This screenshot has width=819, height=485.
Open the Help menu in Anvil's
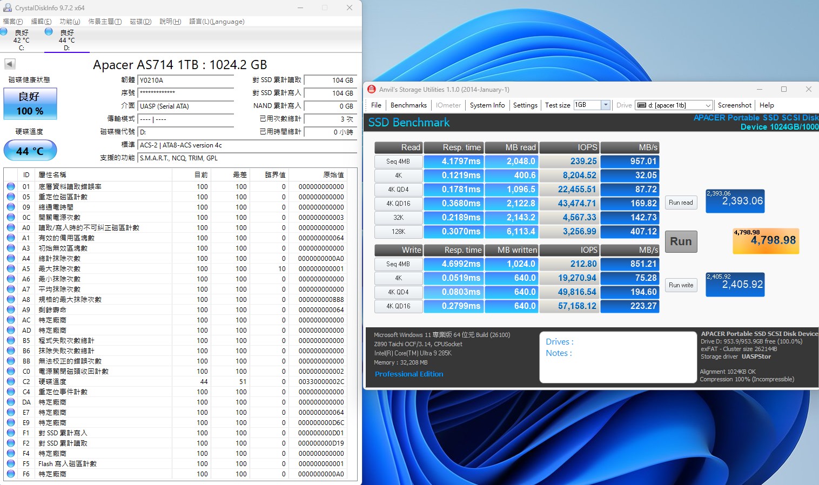pos(767,105)
